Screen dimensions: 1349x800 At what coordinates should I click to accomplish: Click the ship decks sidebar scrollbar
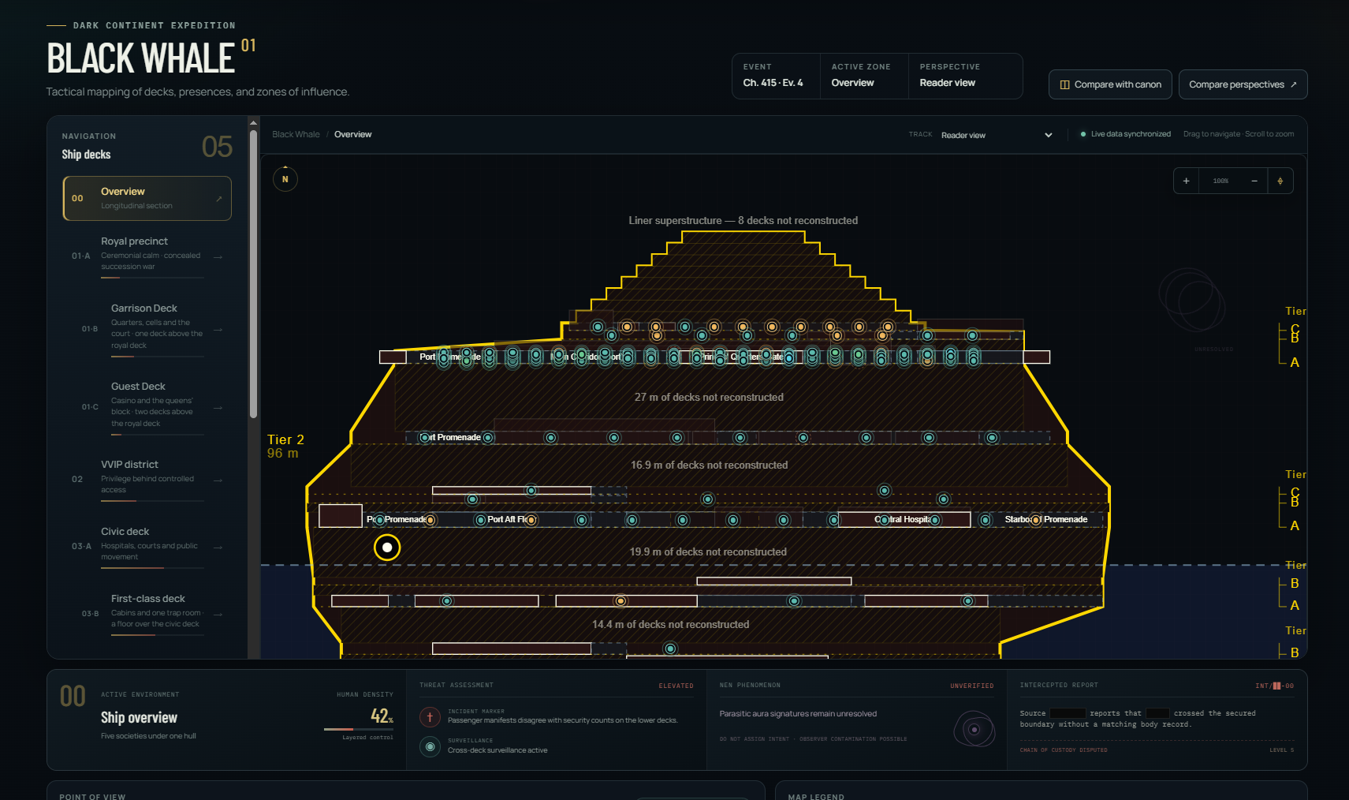[x=253, y=274]
